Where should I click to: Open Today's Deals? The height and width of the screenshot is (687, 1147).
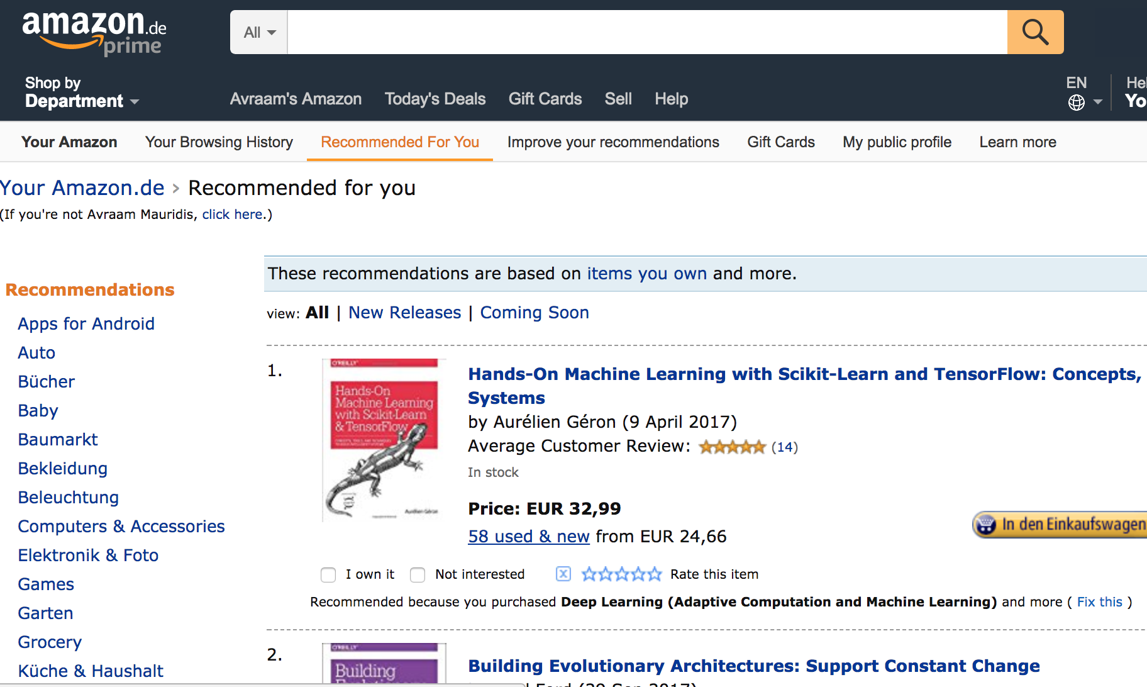(435, 99)
